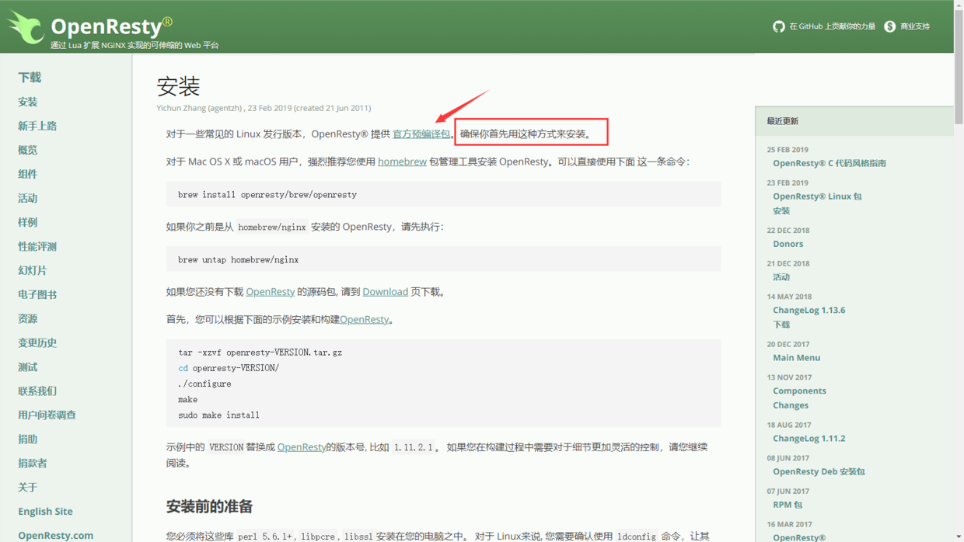Click the 安装前的准备 heading
This screenshot has width=964, height=542.
coord(209,506)
